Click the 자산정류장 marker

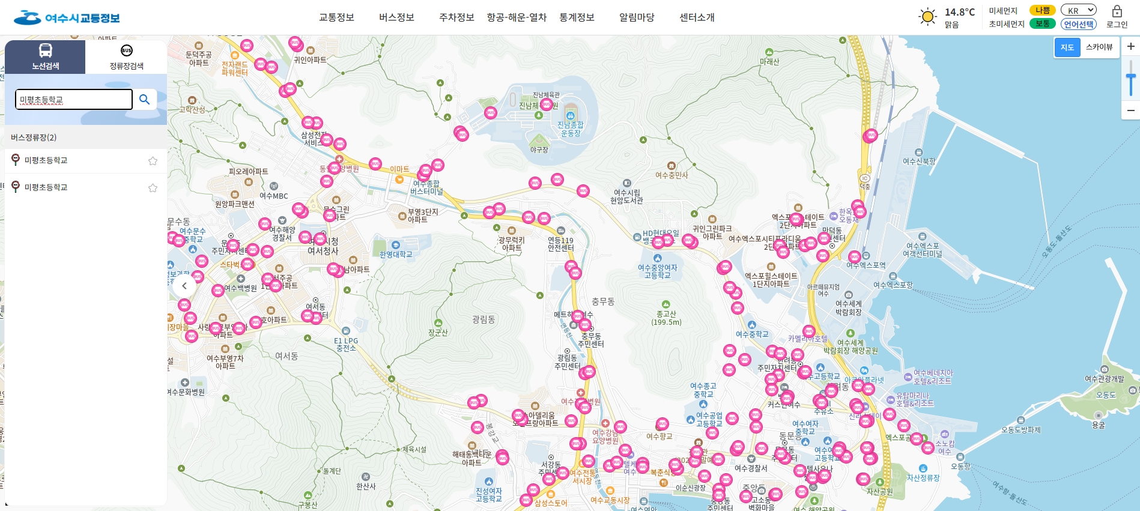[x=923, y=468]
